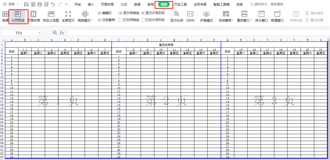Check 打印行号列标 checkbox
The image size is (330, 160).
143,20
